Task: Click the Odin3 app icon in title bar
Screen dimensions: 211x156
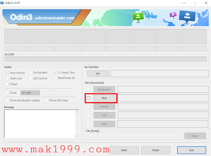Action: (2, 3)
